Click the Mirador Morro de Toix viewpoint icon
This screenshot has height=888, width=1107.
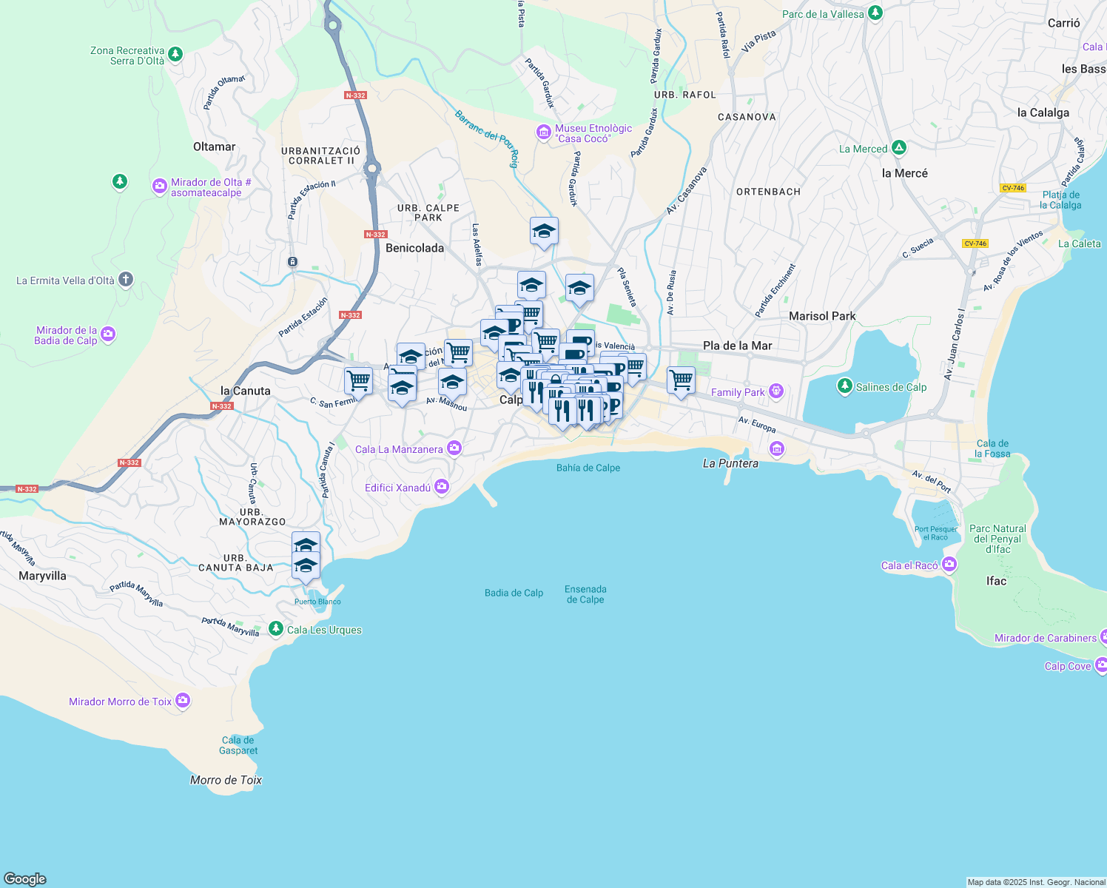click(182, 701)
